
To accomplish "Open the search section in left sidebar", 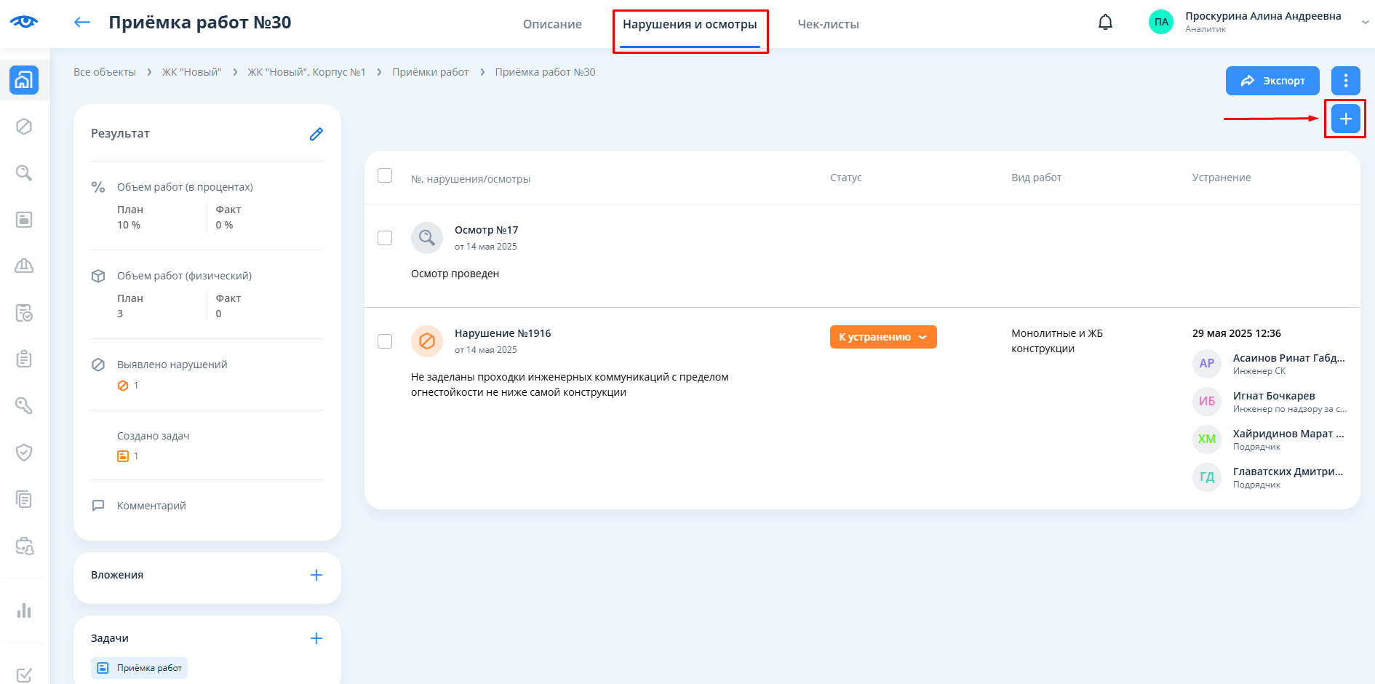I will click(x=24, y=173).
